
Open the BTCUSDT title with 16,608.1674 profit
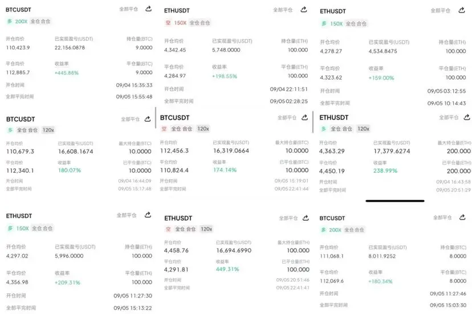21,119
